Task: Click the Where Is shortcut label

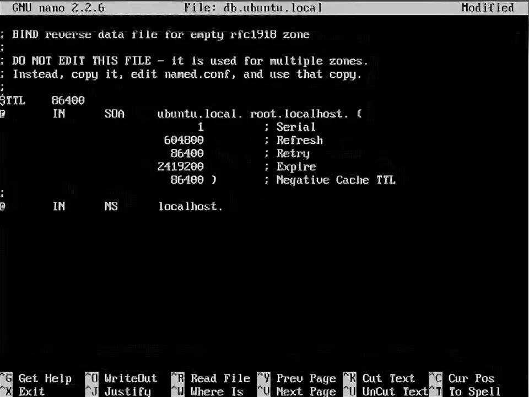Action: [217, 391]
